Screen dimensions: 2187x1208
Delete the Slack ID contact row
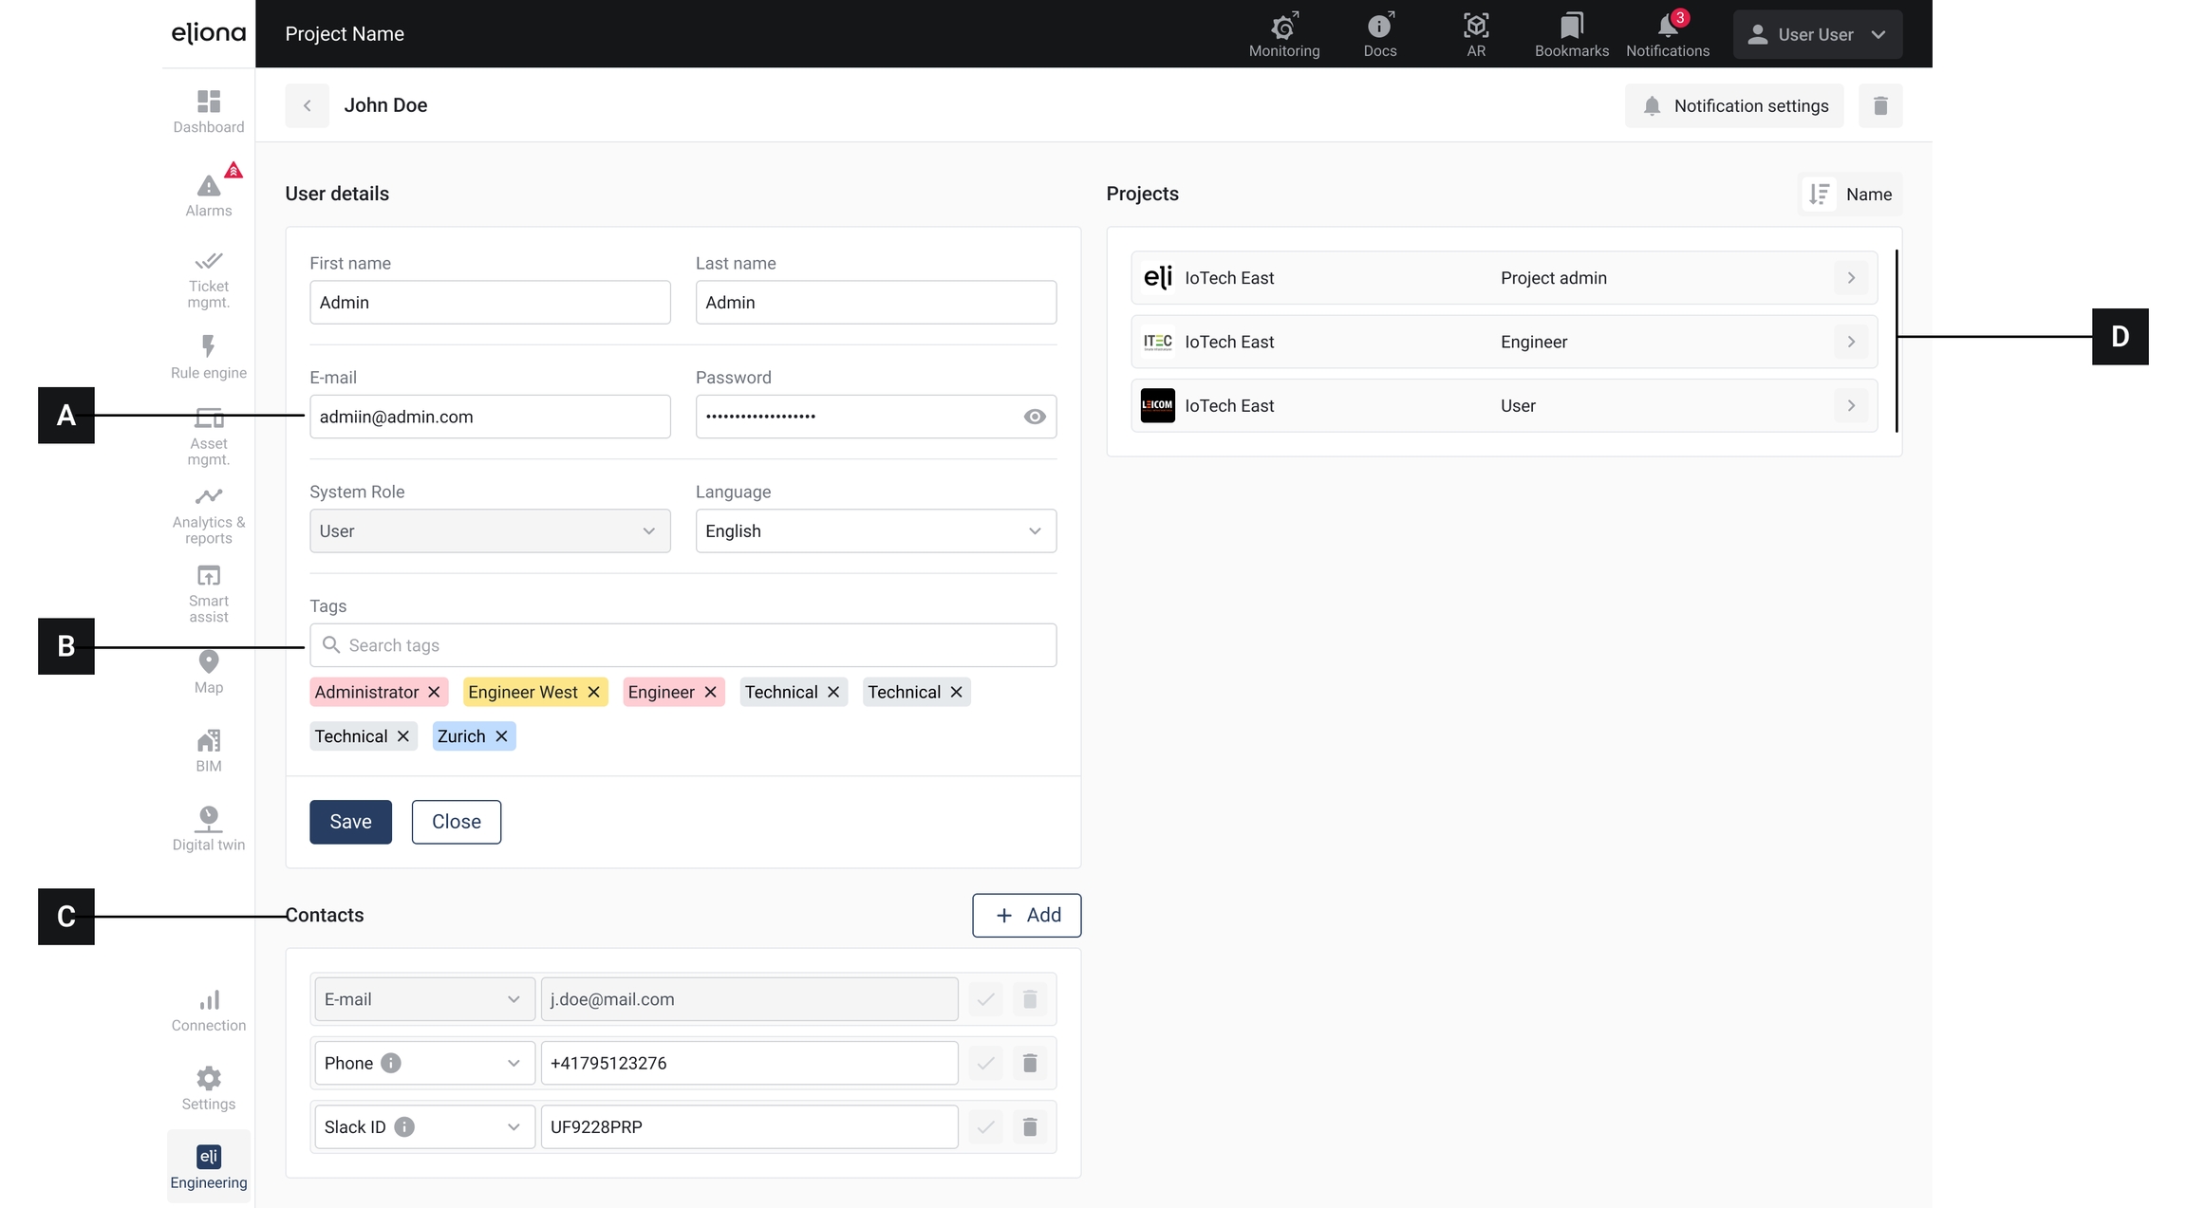1029,1126
